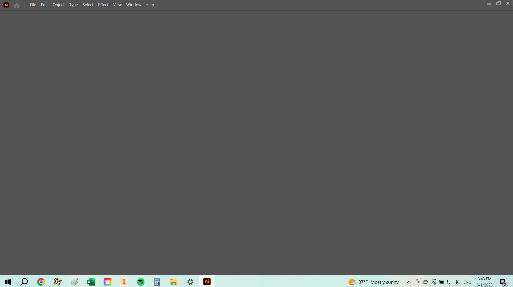Launch Google Chrome from the taskbar
This screenshot has width=513, height=287.
pyautogui.click(x=41, y=282)
